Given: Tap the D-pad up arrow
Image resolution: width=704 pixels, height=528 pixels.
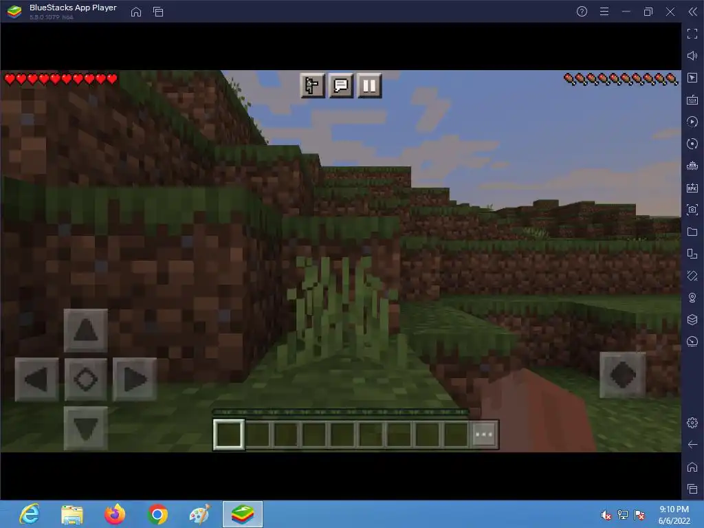Looking at the screenshot, I should 86,331.
